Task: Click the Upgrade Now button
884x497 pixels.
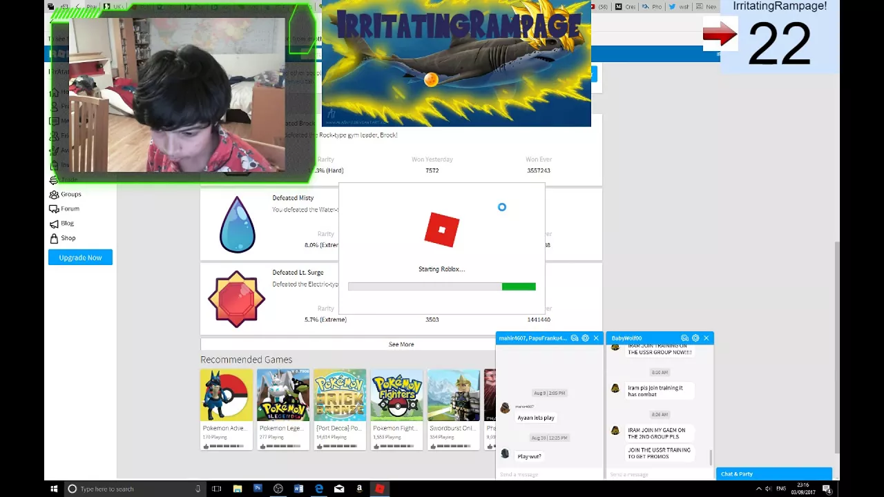Action: click(x=80, y=257)
